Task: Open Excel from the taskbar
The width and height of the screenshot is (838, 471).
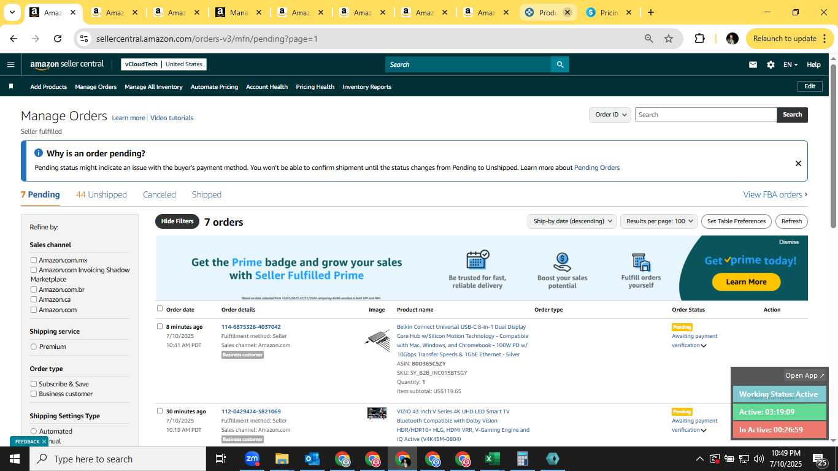Action: [492, 459]
